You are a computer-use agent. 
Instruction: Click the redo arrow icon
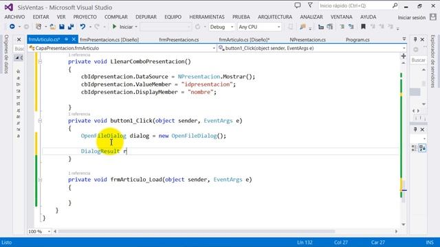[x=97, y=27]
